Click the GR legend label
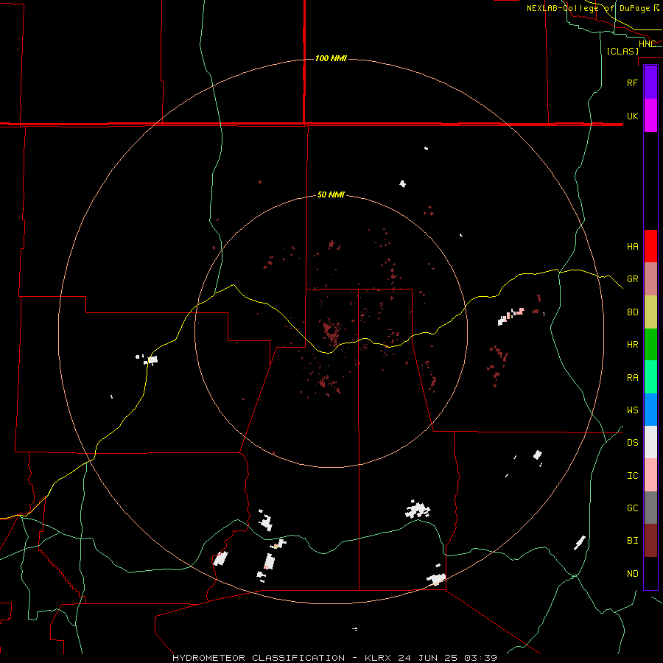663x663 pixels. coord(632,279)
